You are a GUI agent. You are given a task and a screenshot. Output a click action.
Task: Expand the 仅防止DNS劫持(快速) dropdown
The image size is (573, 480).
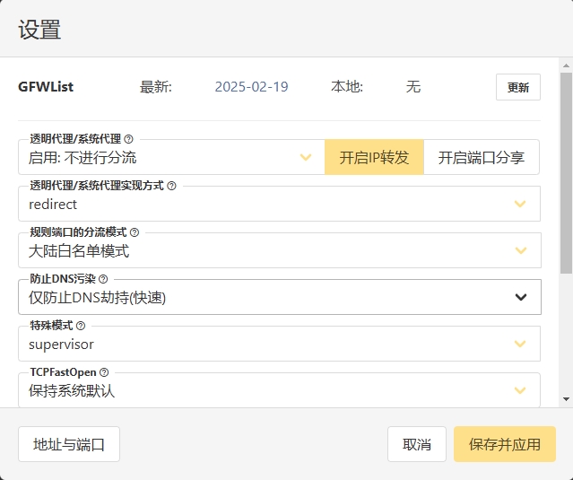point(279,298)
